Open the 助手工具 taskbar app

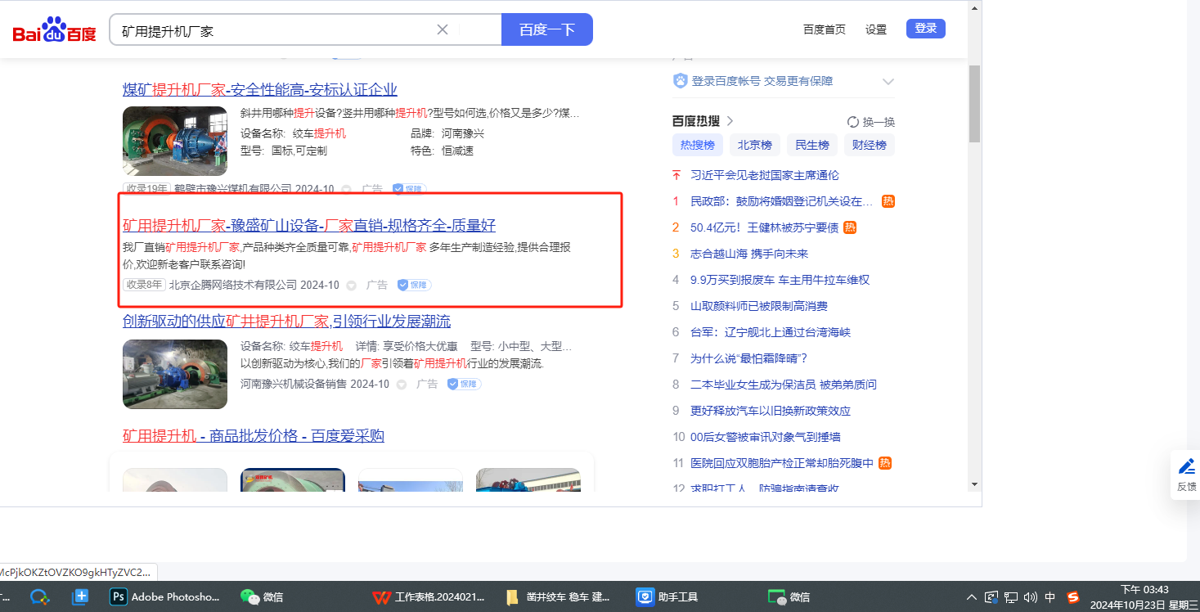[668, 596]
